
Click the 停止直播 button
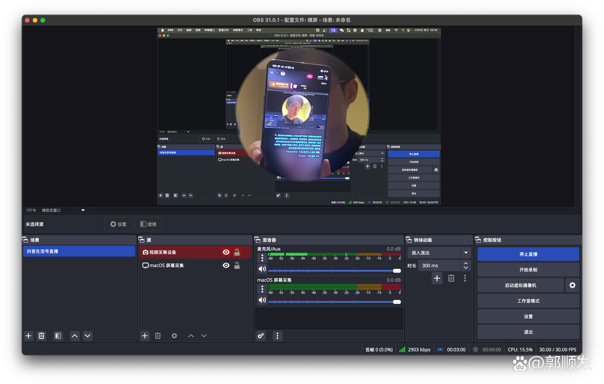tap(528, 254)
